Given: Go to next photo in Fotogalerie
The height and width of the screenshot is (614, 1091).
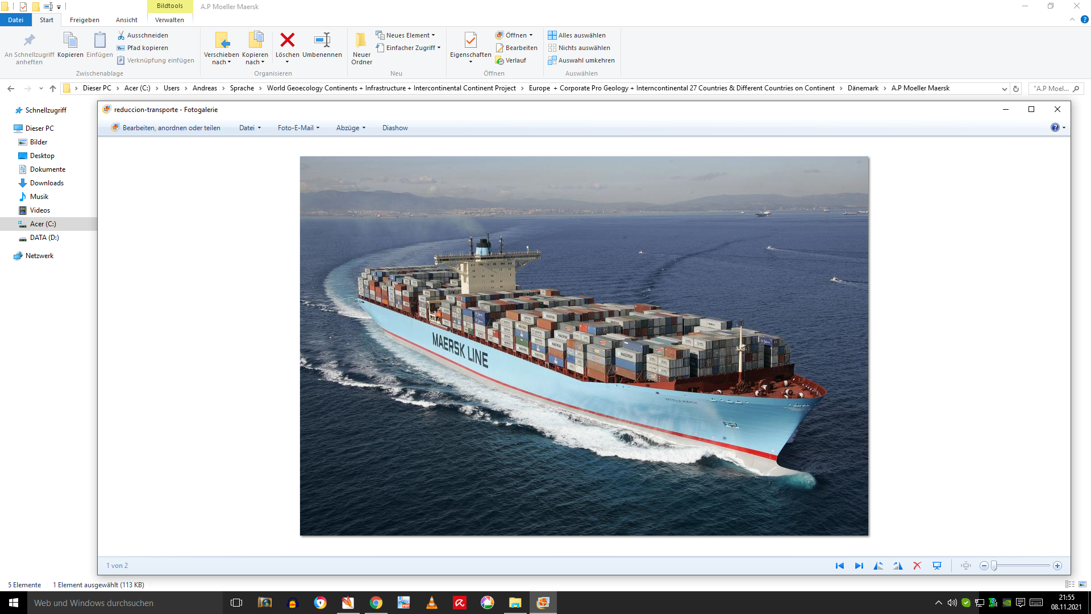Looking at the screenshot, I should 859,566.
